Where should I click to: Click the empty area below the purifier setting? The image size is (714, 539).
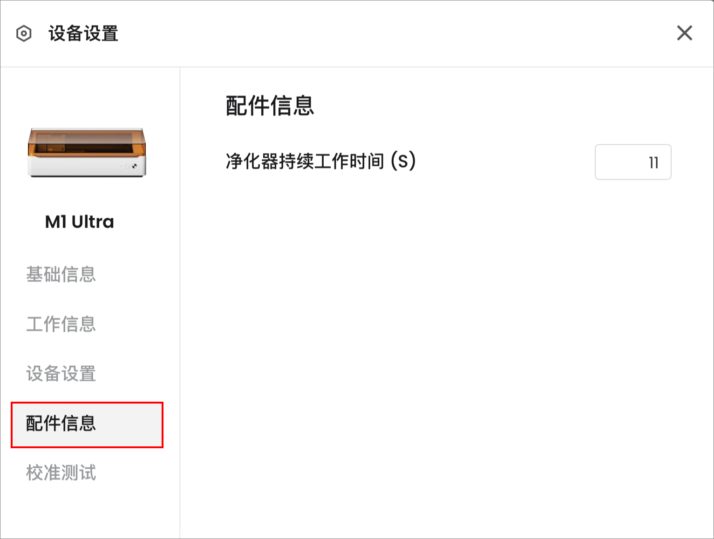[447, 354]
